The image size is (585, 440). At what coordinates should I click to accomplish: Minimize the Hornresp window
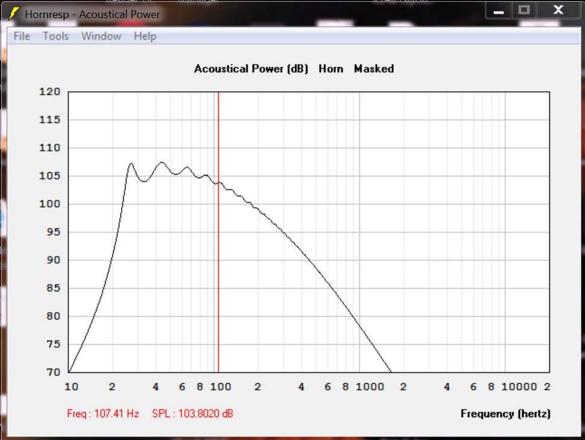[x=498, y=10]
